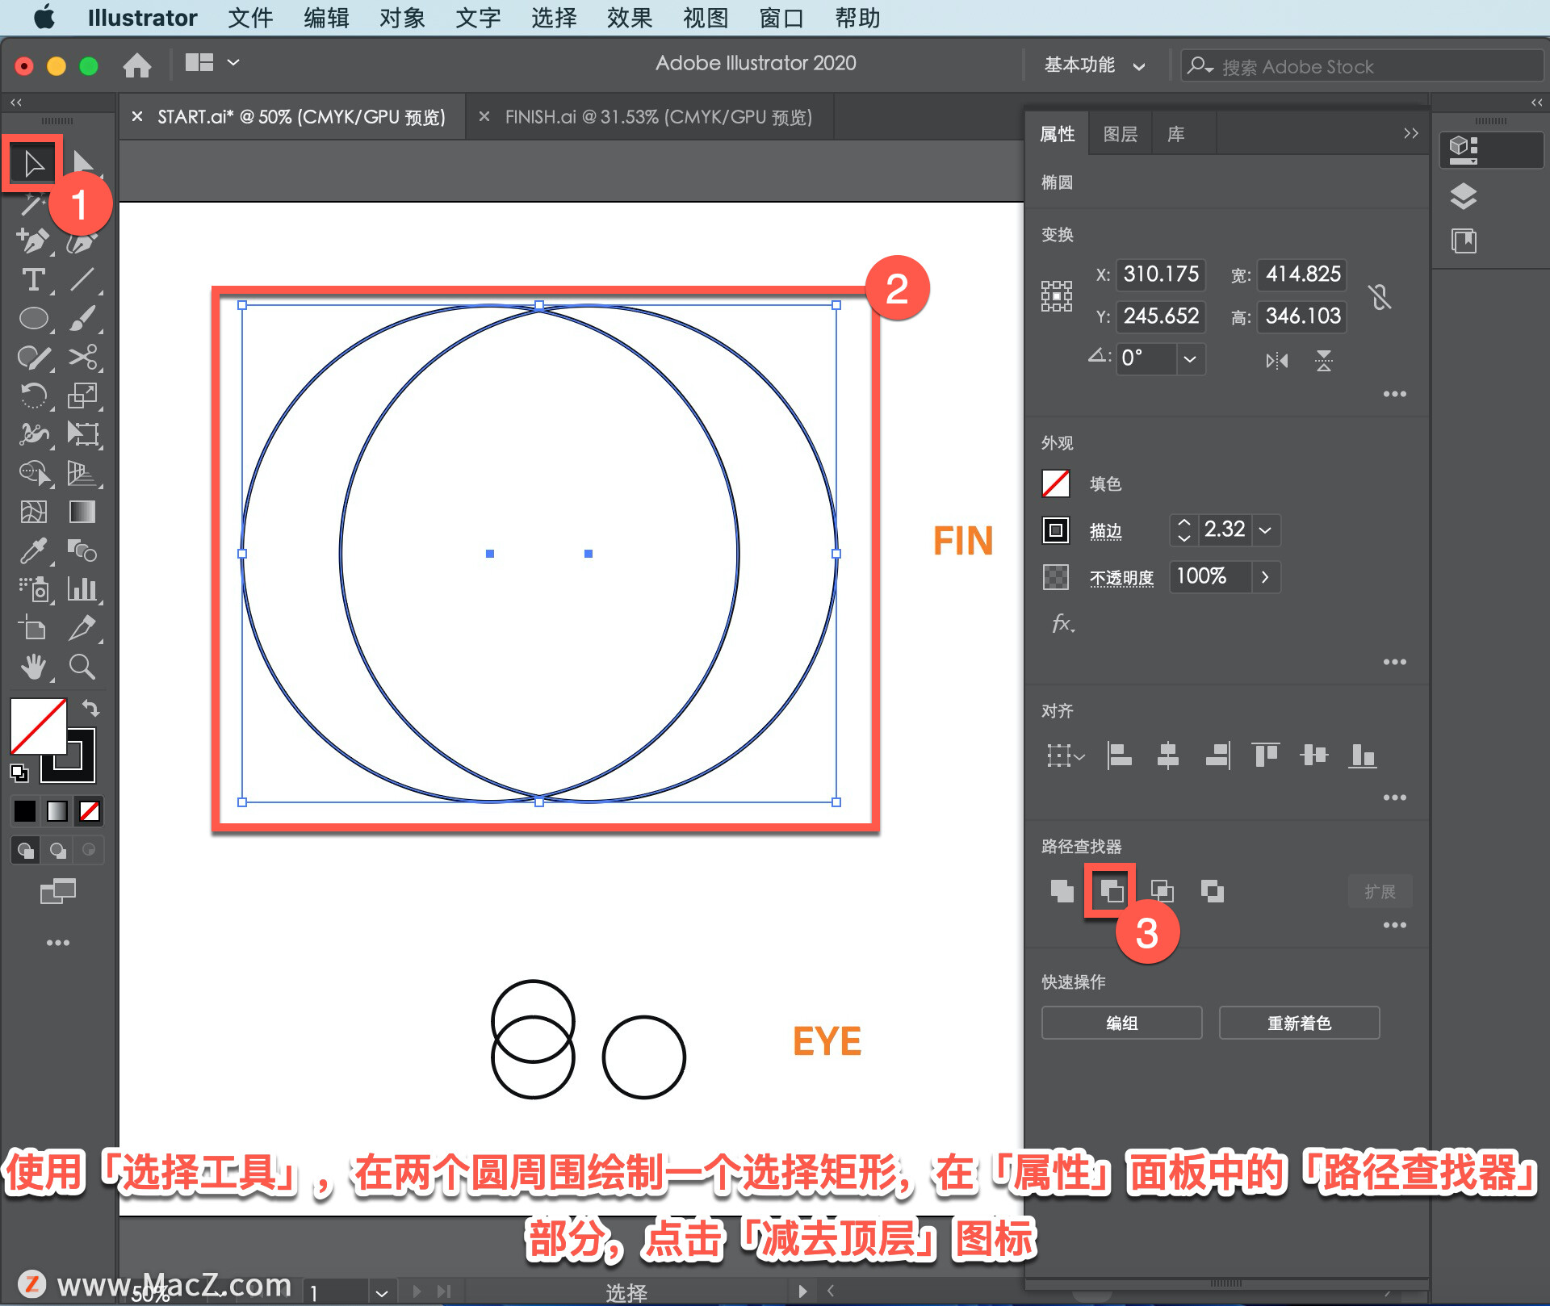This screenshot has width=1550, height=1306.
Task: Open the stroke weight dropdown
Action: click(1266, 530)
